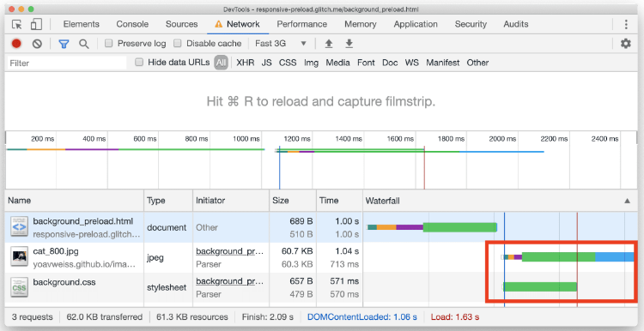Open the Sources tab
644x331 pixels.
181,24
